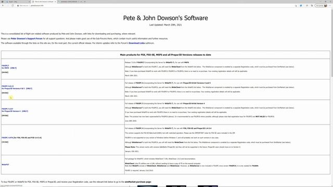Click the blue extension icon in toolbar

coord(301,6)
